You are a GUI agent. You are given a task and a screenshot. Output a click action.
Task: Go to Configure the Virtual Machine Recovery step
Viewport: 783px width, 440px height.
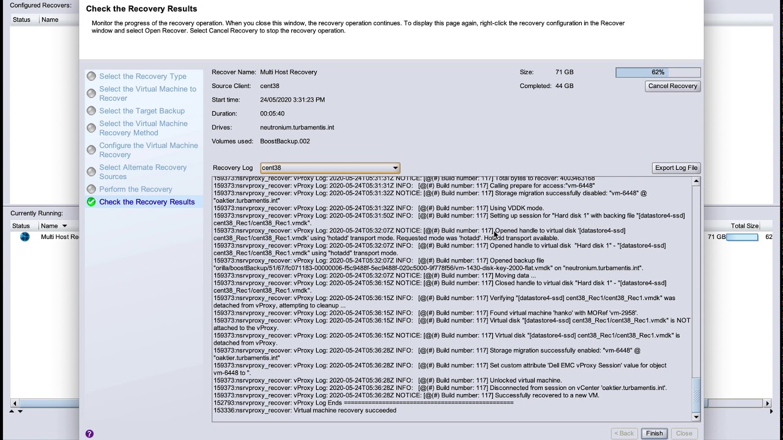(x=149, y=150)
